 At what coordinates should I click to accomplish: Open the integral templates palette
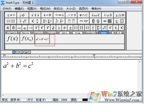[59, 21]
